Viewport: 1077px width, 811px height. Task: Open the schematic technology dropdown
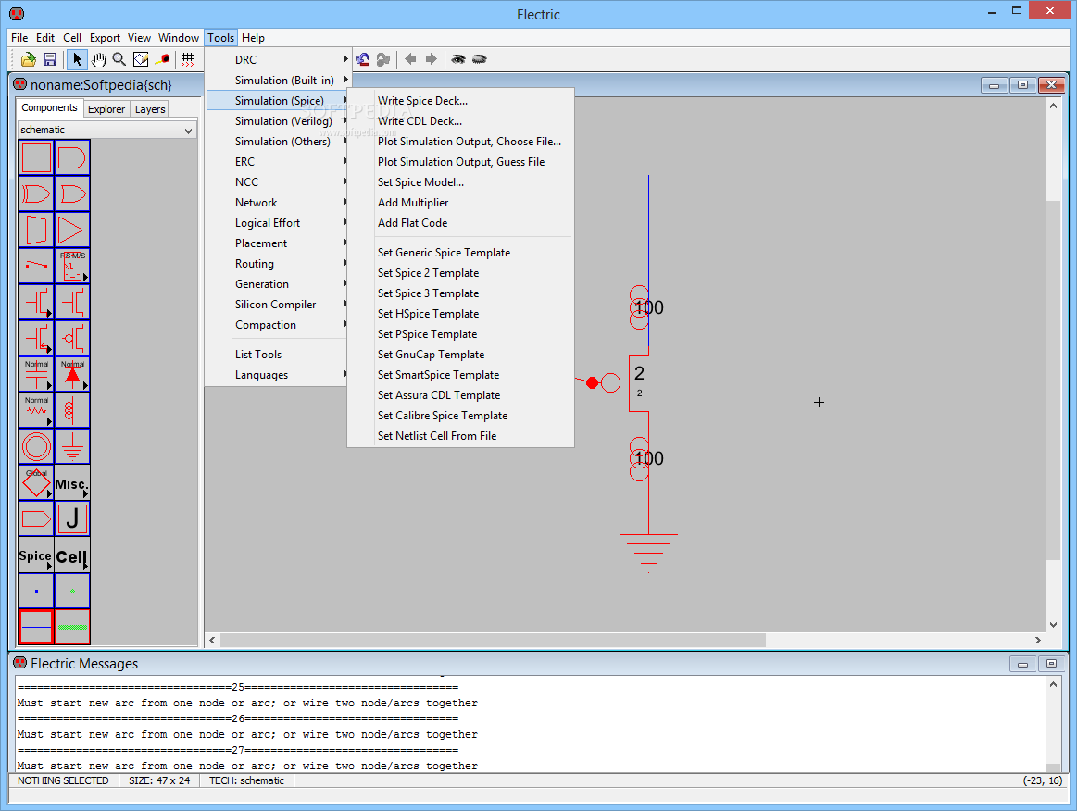pos(106,130)
